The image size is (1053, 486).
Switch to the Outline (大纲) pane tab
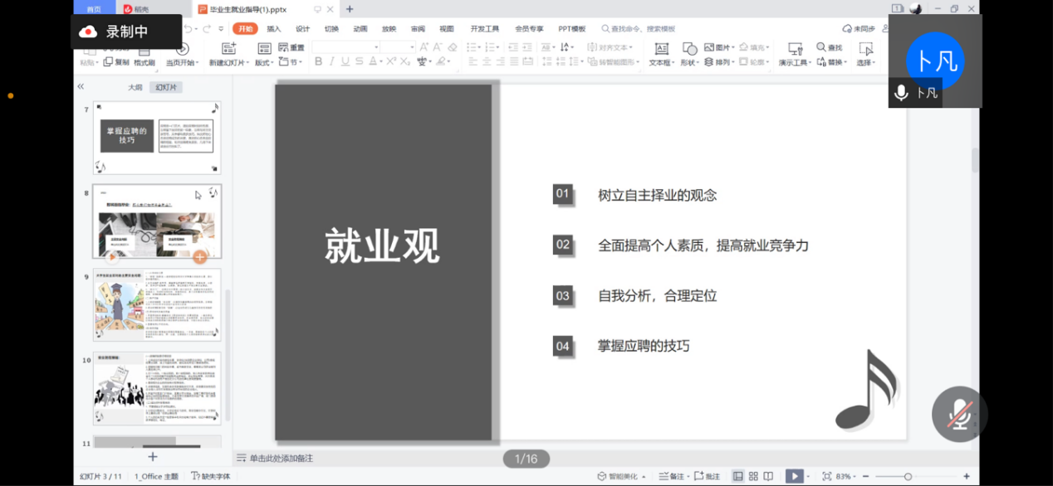click(135, 87)
